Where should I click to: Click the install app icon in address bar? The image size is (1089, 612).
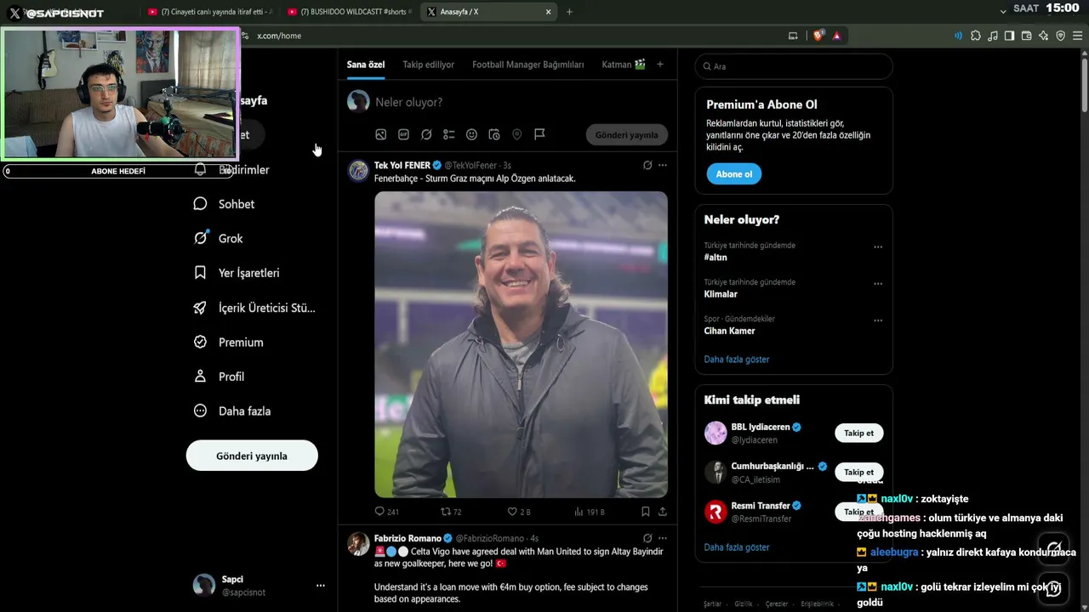pos(793,36)
